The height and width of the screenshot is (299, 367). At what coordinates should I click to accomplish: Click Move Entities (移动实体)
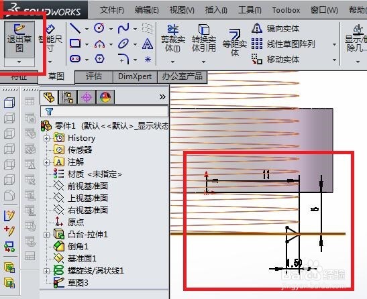click(276, 60)
